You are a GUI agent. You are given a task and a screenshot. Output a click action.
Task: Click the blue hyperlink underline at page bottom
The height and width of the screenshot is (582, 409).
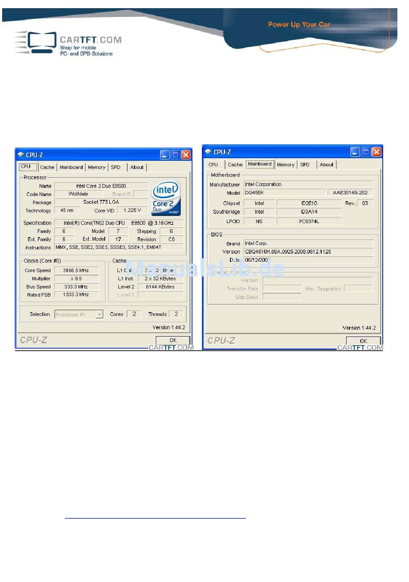click(x=155, y=518)
